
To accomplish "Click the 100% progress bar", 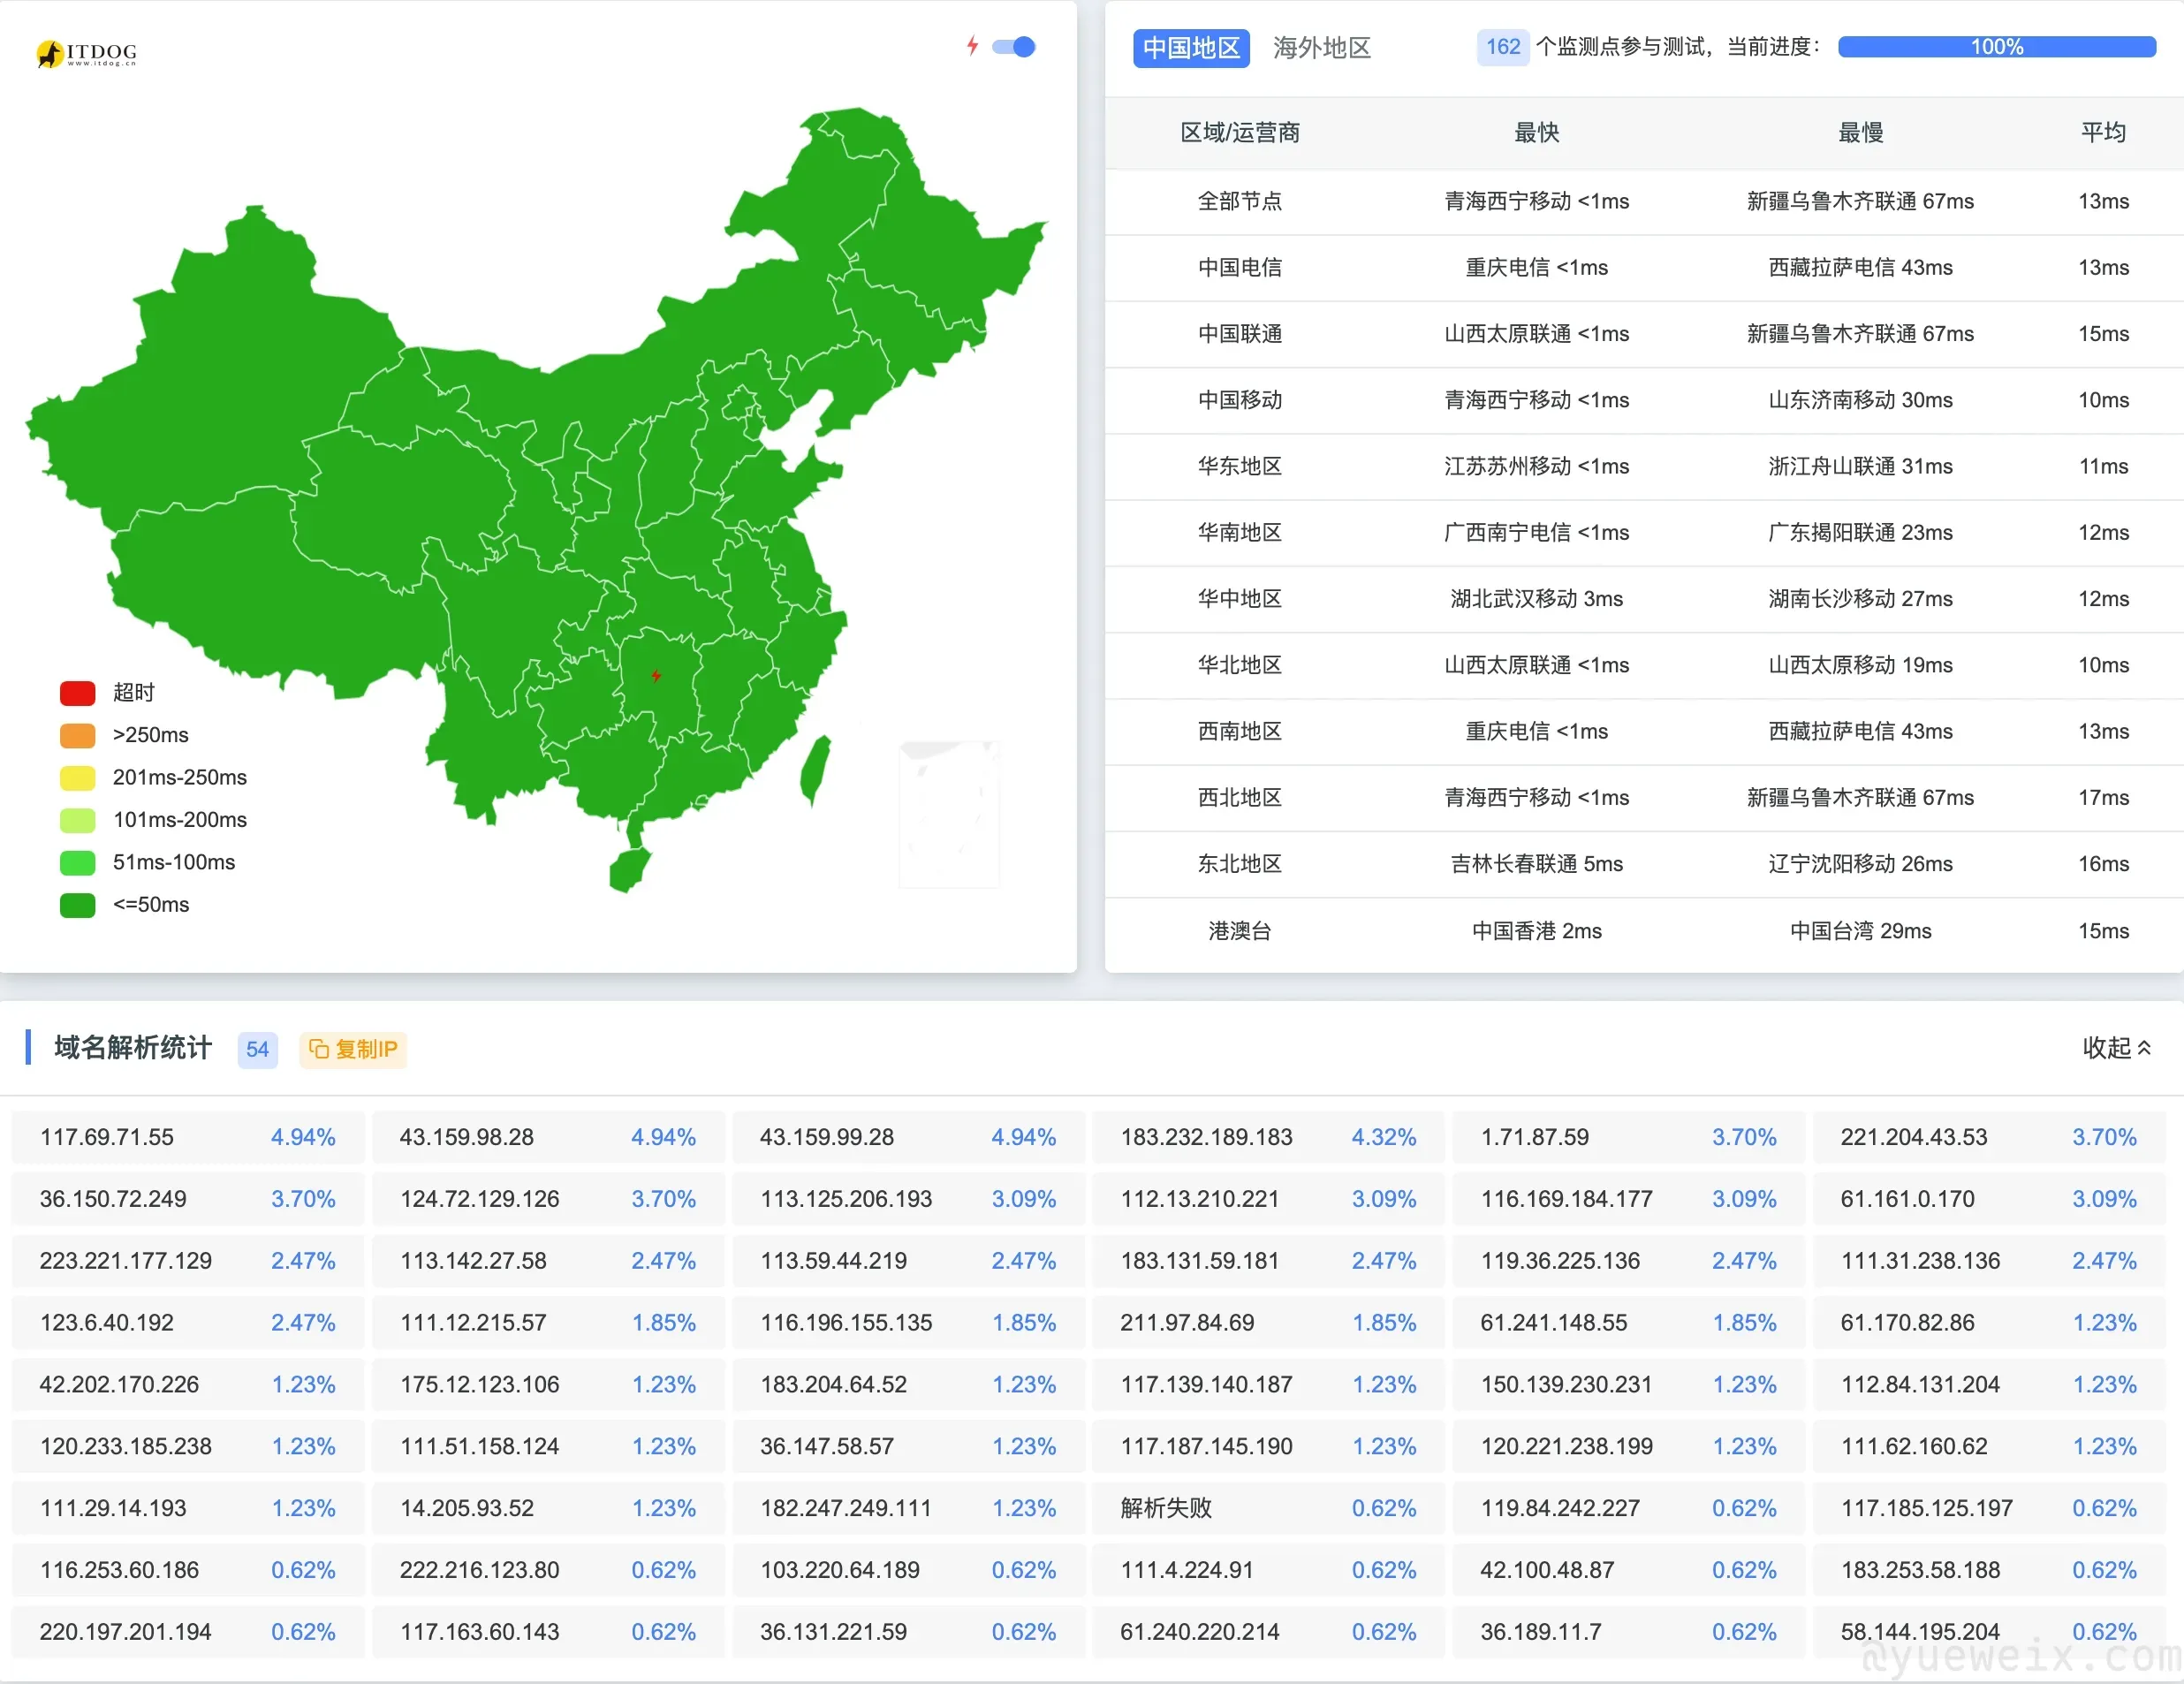I will [x=1996, y=47].
